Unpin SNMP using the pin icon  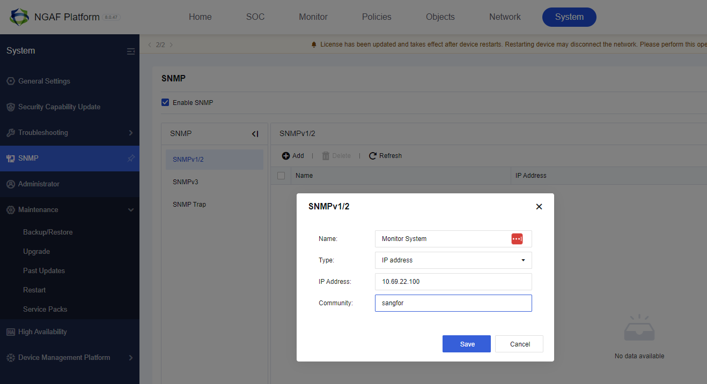[131, 159]
